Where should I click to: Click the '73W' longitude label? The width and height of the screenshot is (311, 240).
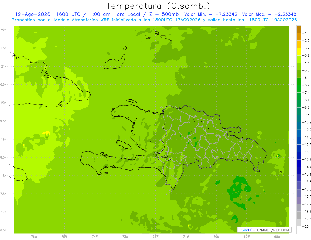[x=125, y=237]
